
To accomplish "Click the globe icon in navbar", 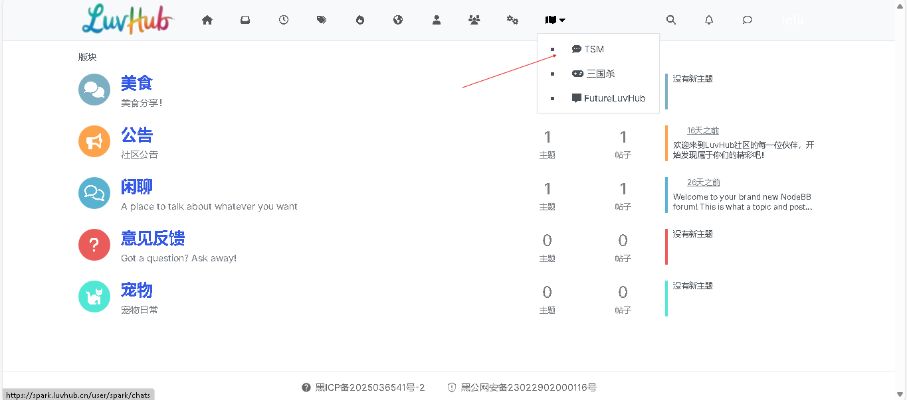I will [398, 20].
